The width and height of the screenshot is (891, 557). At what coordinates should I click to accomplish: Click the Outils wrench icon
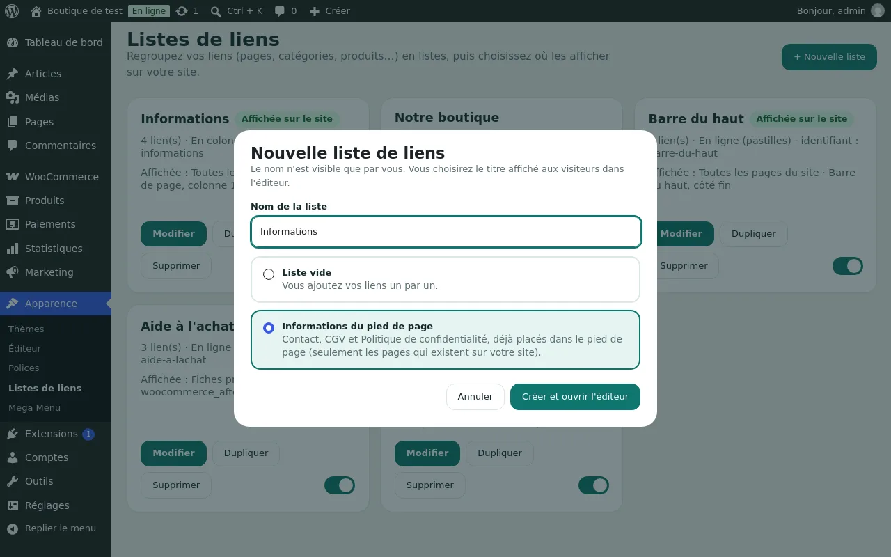pos(13,481)
